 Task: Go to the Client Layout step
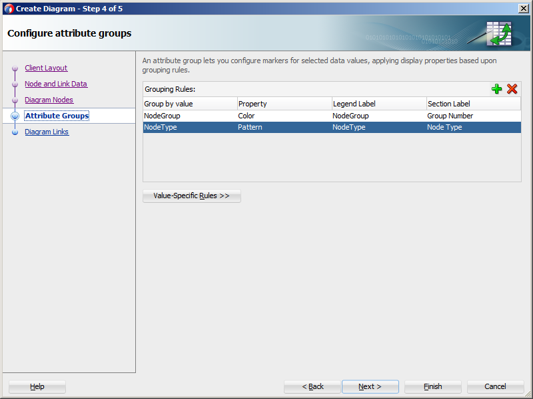pos(46,68)
